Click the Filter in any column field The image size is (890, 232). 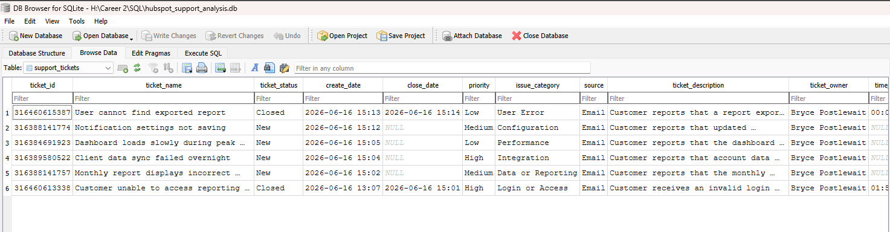tap(442, 68)
